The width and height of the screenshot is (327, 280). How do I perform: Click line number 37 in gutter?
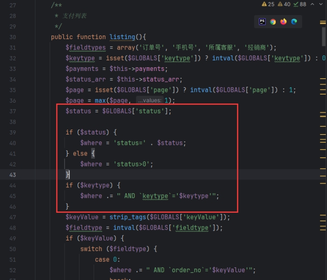click(x=12, y=111)
